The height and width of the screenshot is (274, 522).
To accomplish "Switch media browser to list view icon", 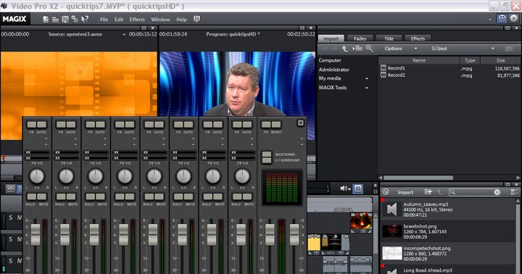I will (x=509, y=49).
